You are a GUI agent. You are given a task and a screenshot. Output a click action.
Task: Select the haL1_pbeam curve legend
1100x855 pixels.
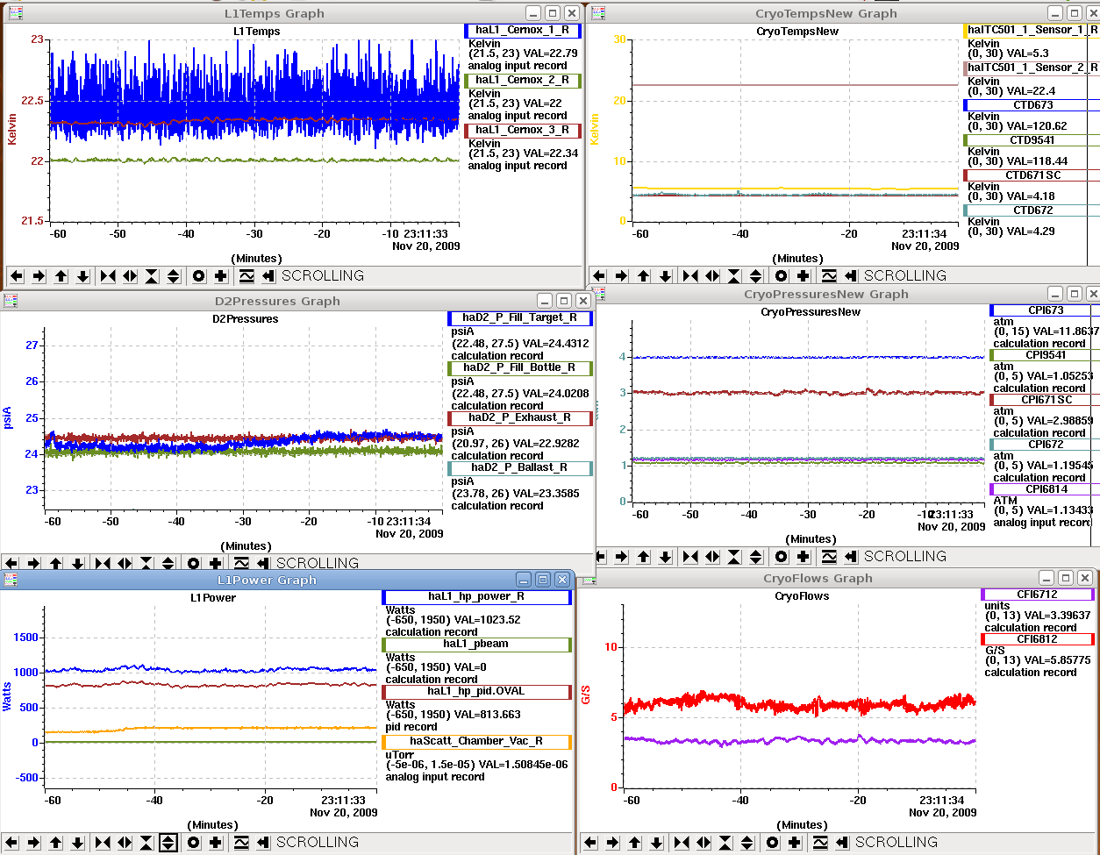point(477,644)
